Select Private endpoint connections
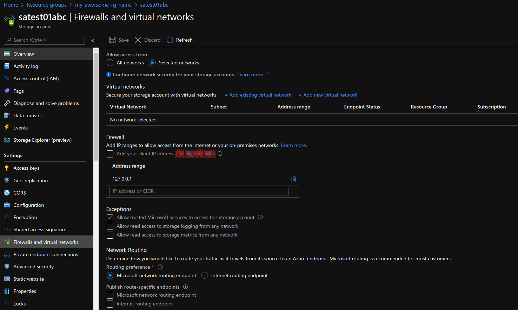The height and width of the screenshot is (310, 518). [45, 254]
